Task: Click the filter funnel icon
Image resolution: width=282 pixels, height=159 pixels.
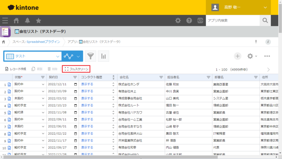Action: point(91,56)
